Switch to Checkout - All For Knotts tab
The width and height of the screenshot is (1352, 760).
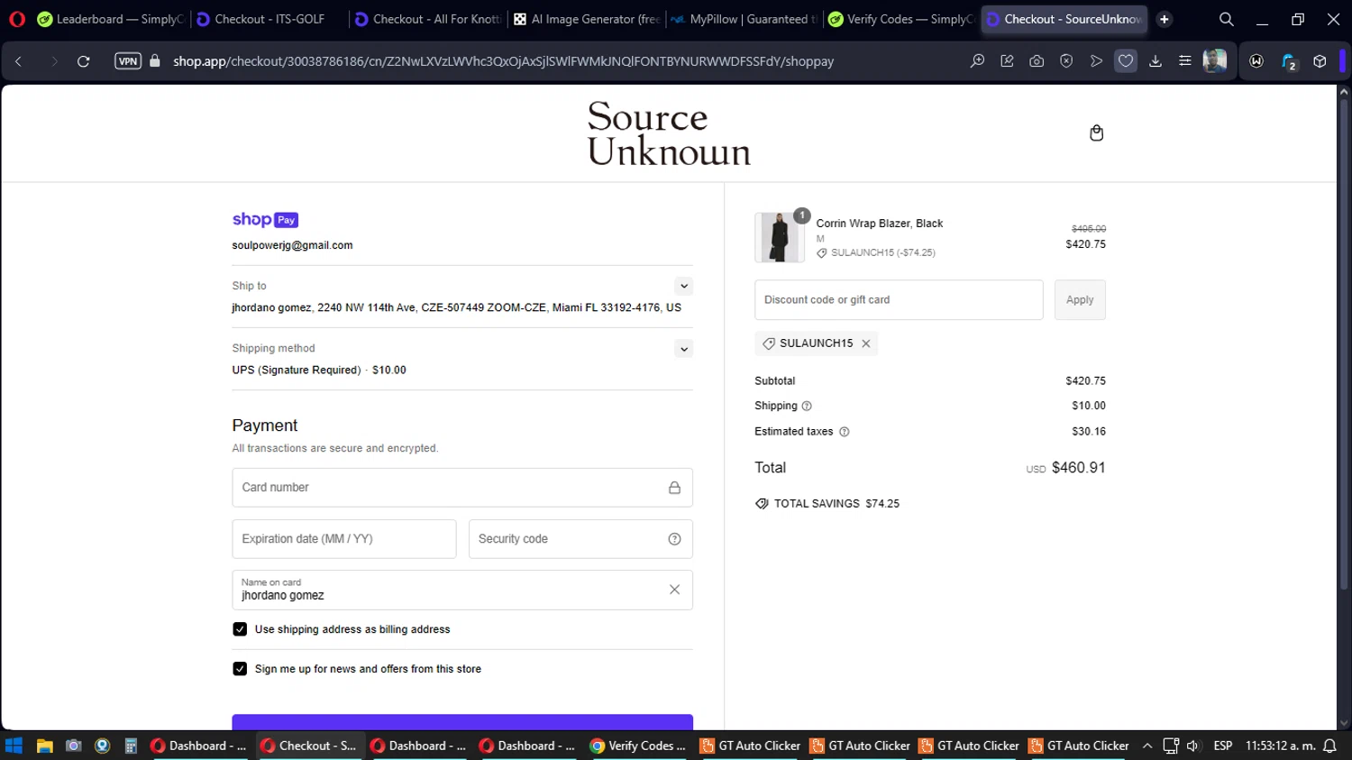coord(427,19)
